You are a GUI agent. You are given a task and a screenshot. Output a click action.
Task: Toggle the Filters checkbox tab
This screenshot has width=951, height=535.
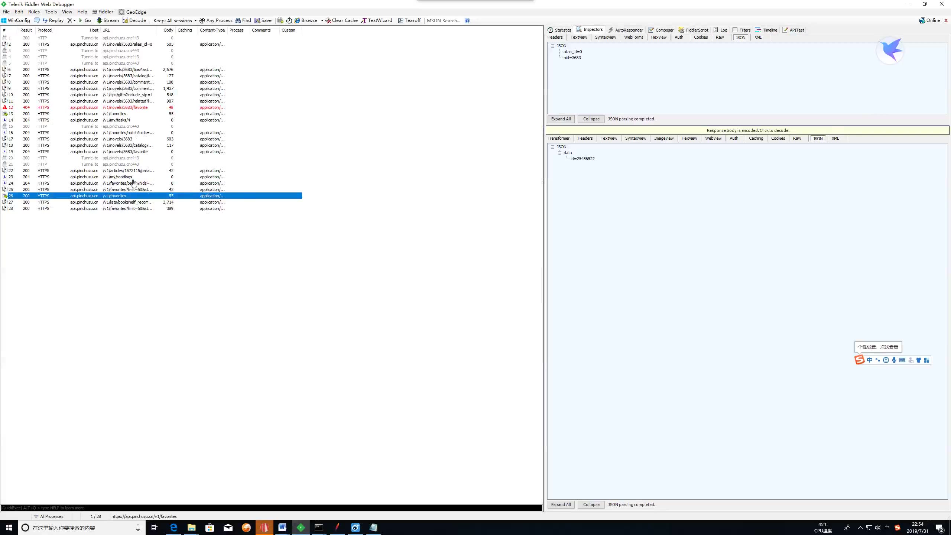click(735, 30)
